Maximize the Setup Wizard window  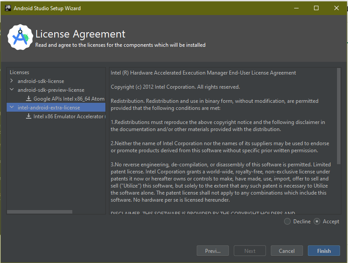click(316, 8)
